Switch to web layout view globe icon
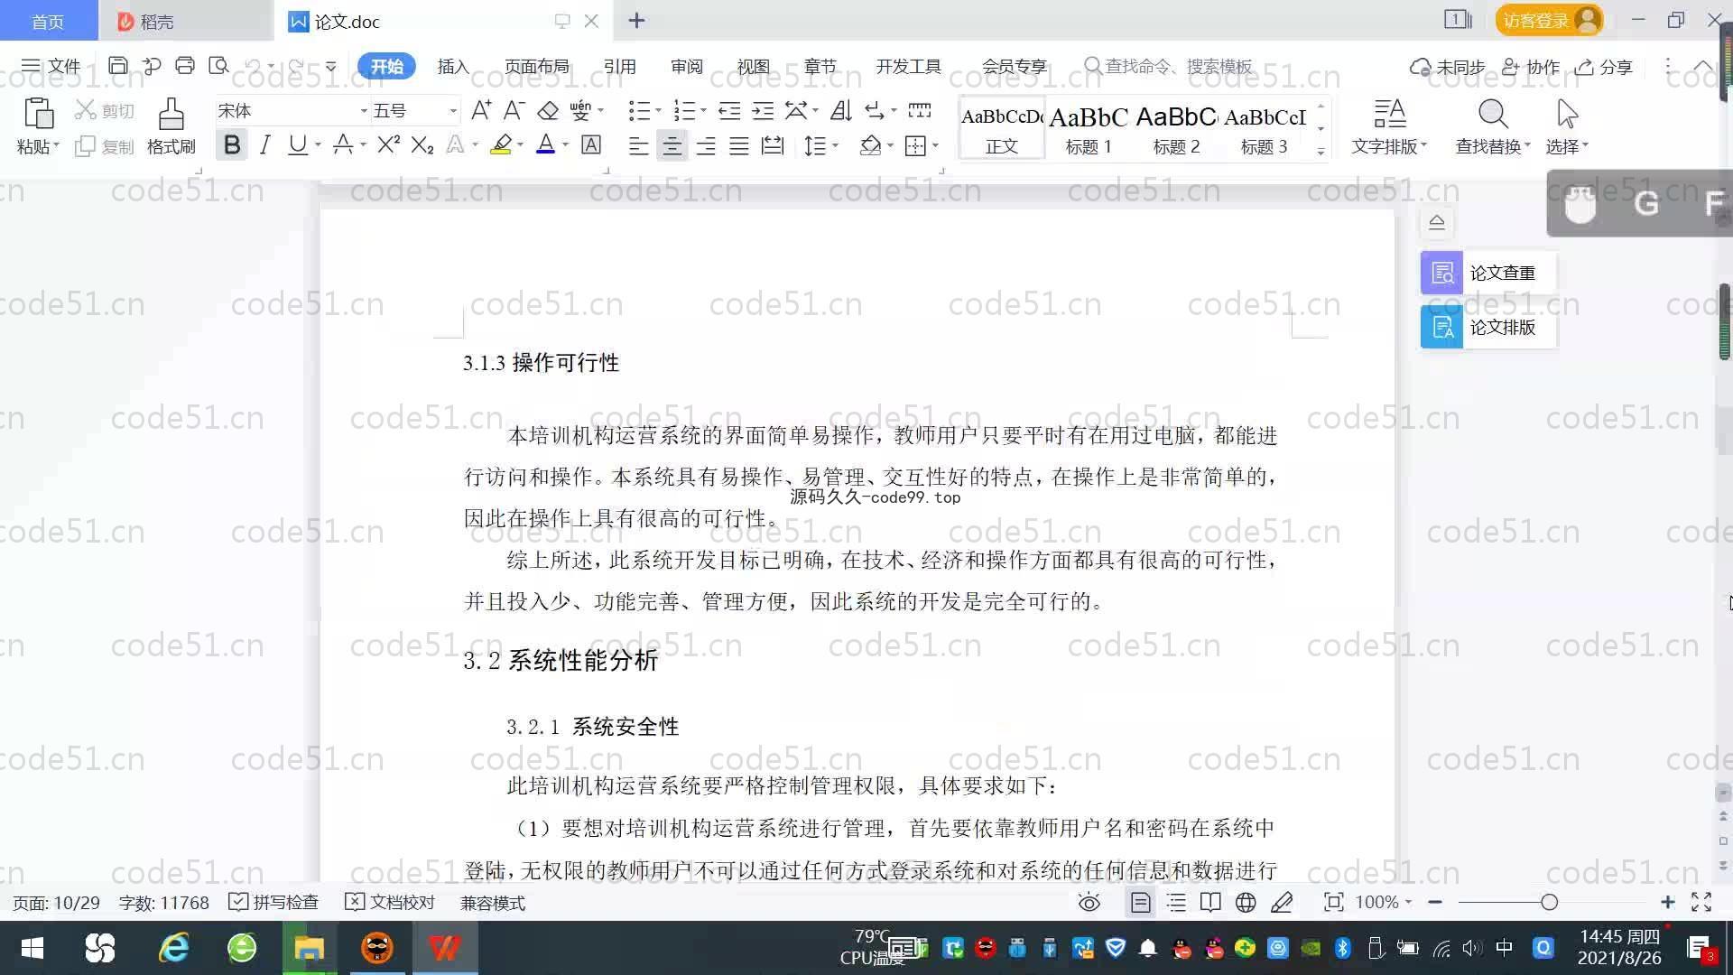Screen dimensions: 1733x975 click(1246, 902)
